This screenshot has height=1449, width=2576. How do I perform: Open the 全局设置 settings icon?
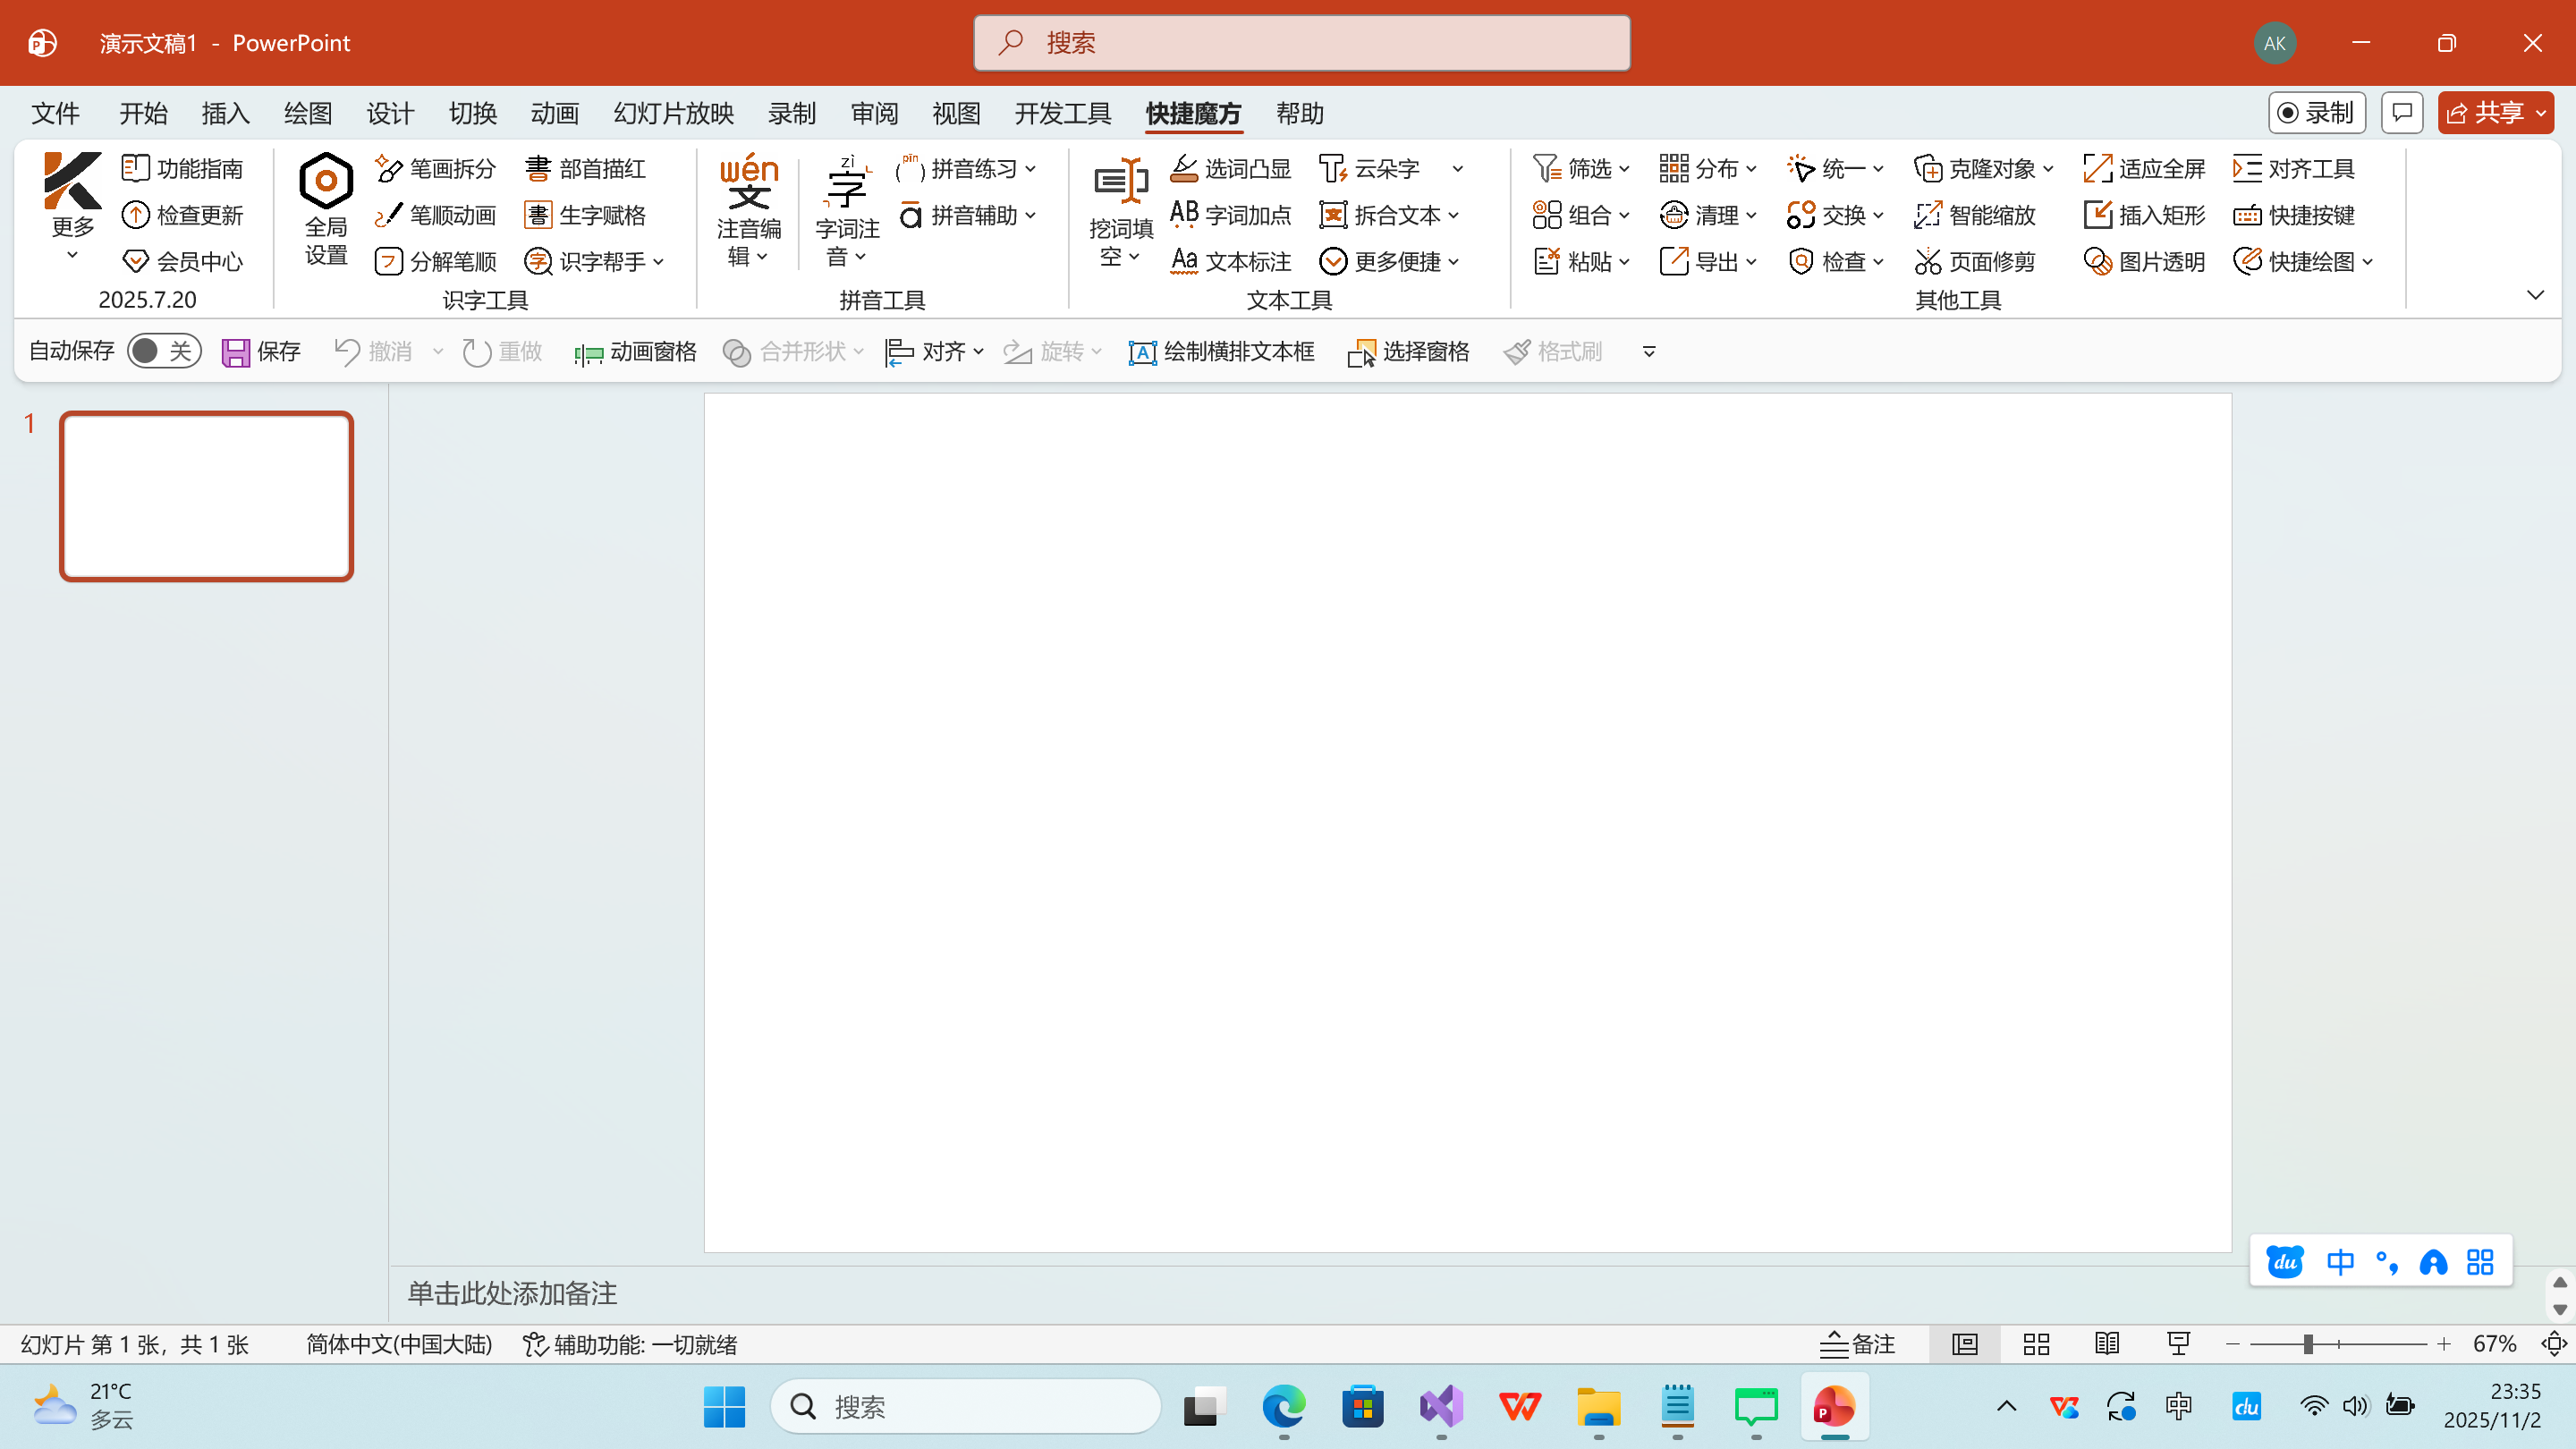coord(324,209)
